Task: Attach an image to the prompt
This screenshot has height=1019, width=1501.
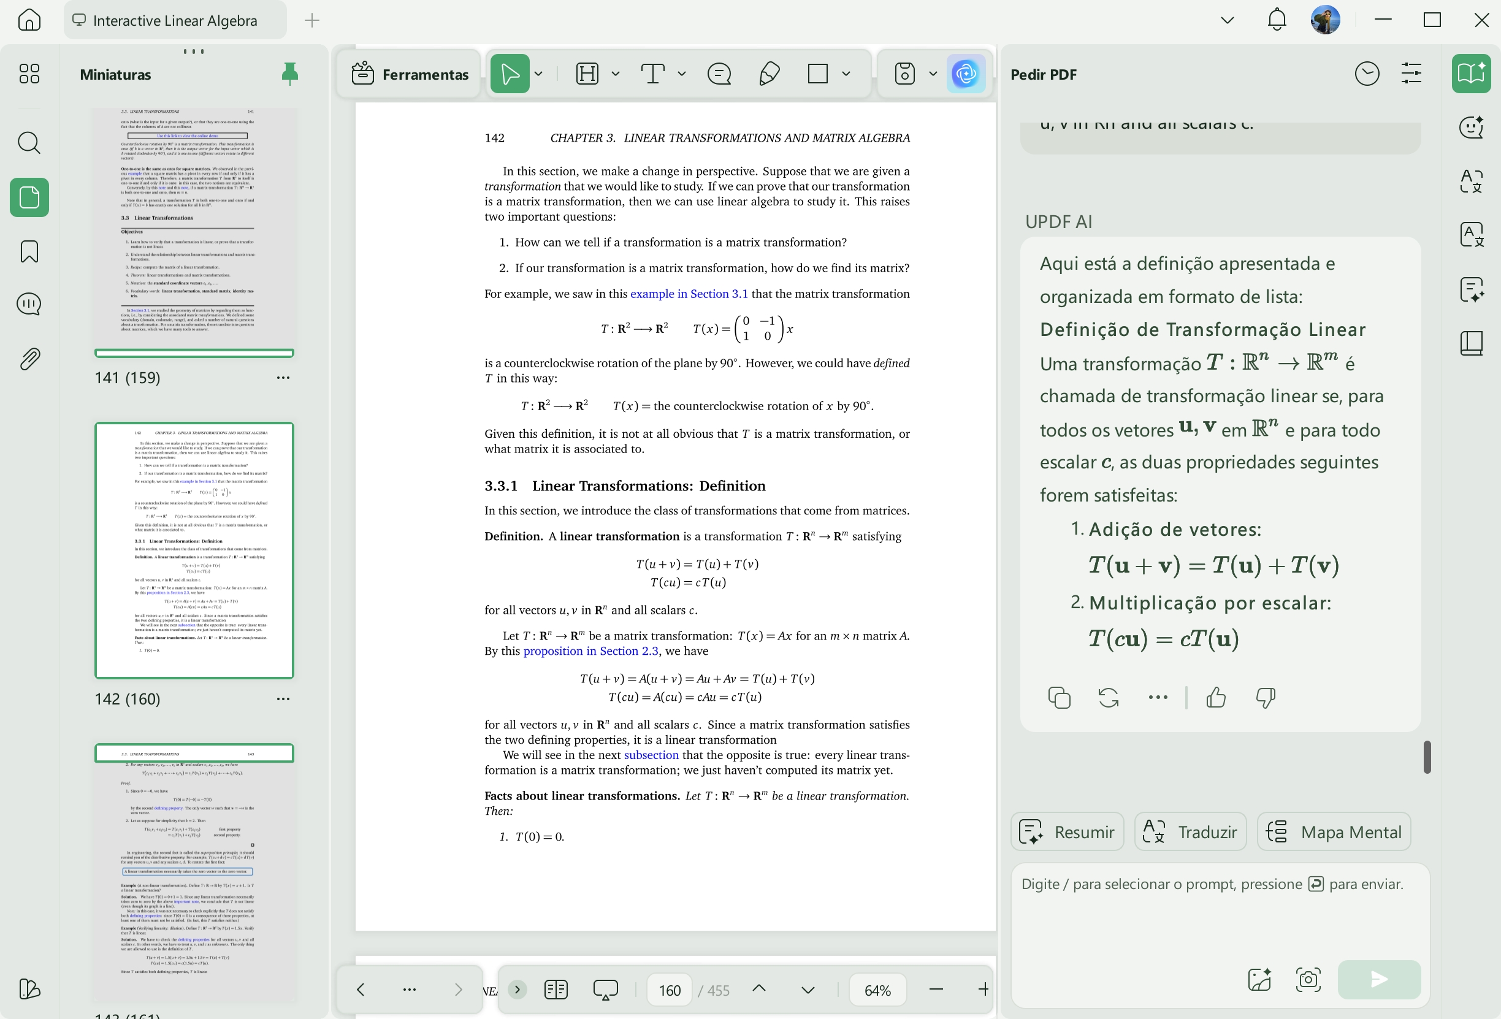Action: click(x=1259, y=980)
